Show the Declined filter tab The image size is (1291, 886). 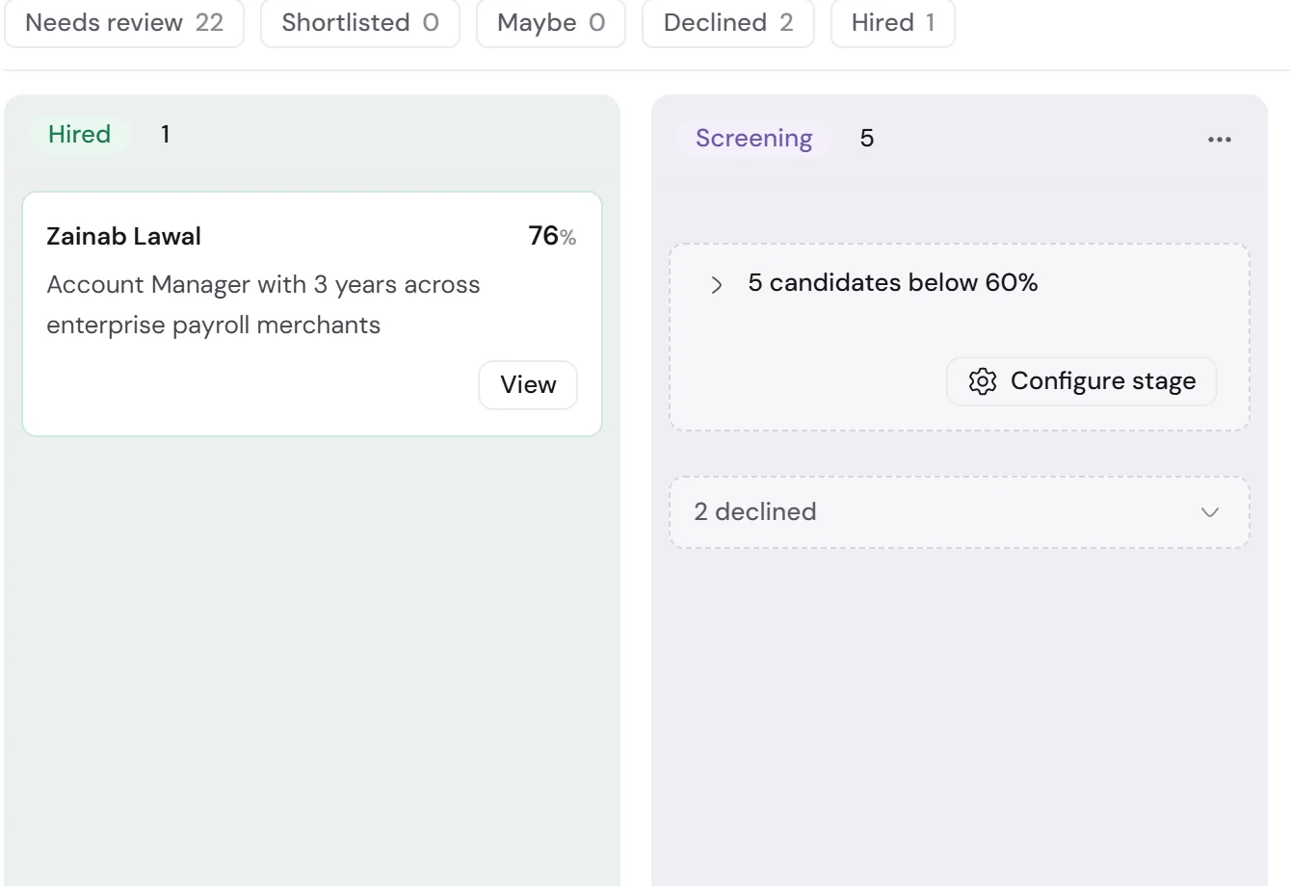pyautogui.click(x=728, y=23)
